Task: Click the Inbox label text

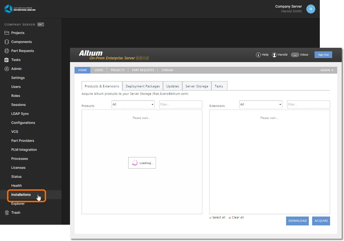Action: coord(304,55)
